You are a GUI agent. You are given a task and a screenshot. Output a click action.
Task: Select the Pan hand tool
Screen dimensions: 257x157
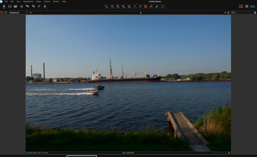coord(112,7)
